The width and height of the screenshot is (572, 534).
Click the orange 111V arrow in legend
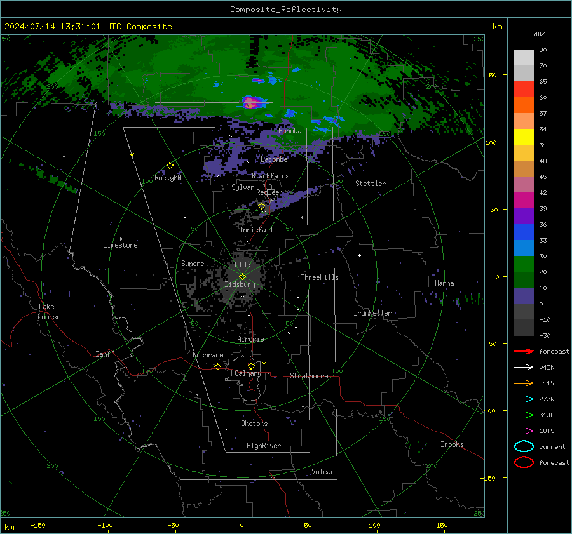[524, 383]
